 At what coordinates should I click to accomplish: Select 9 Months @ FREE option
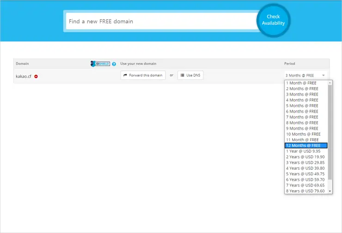pyautogui.click(x=305, y=128)
